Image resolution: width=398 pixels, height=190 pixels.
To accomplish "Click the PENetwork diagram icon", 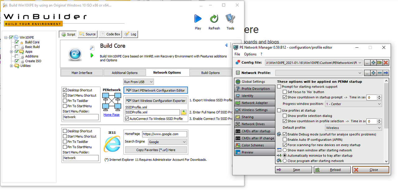I will point(112,102).
